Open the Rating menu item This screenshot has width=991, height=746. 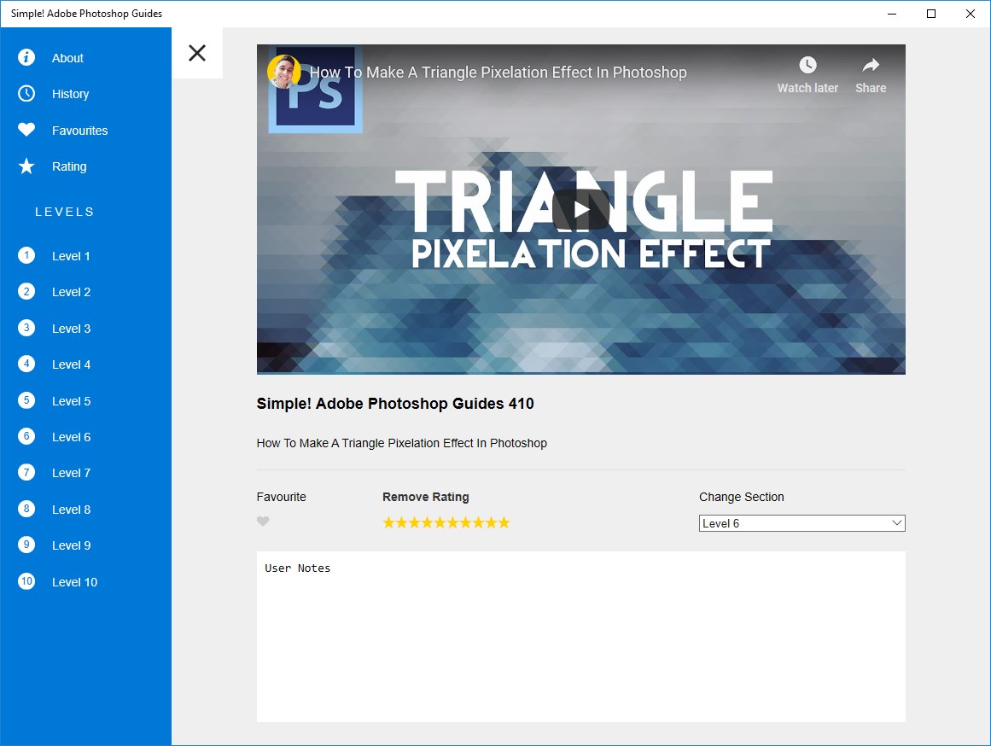click(69, 167)
